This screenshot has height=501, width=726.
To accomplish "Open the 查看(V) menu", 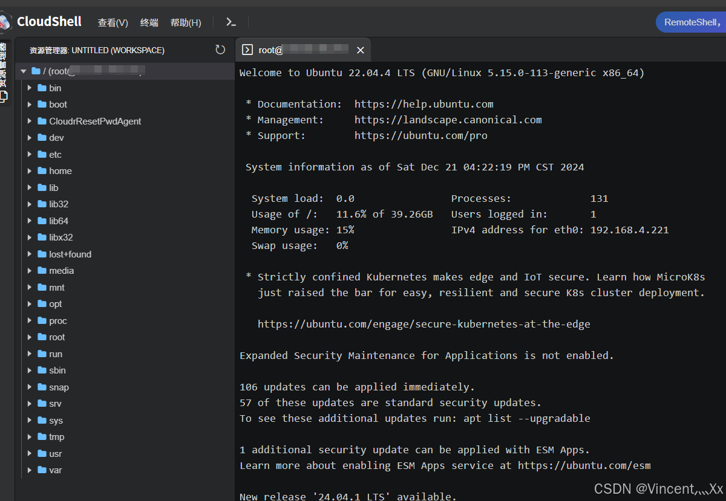I will (113, 22).
